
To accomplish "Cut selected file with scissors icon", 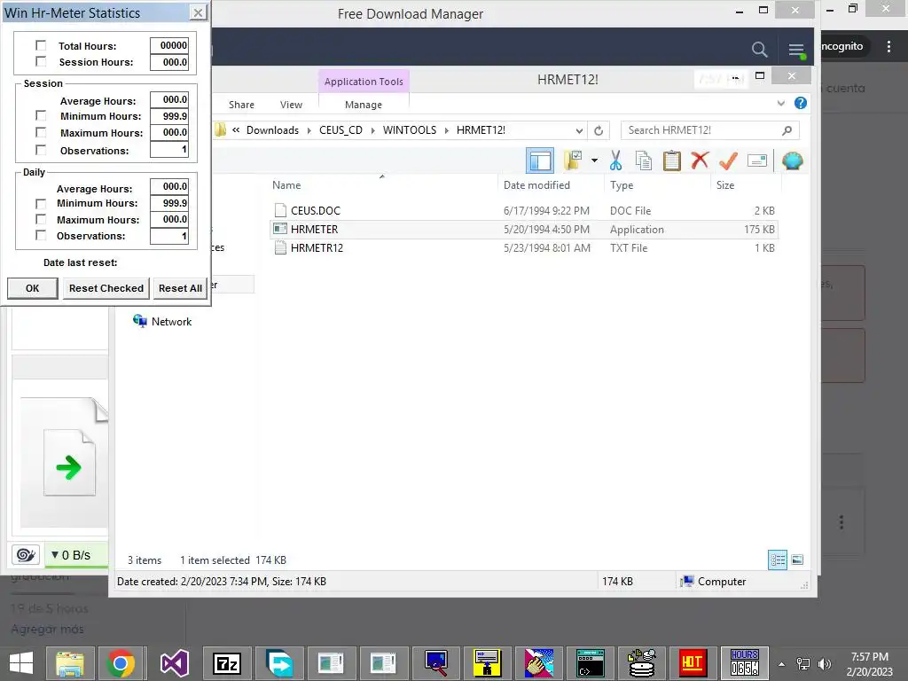I will pos(615,160).
